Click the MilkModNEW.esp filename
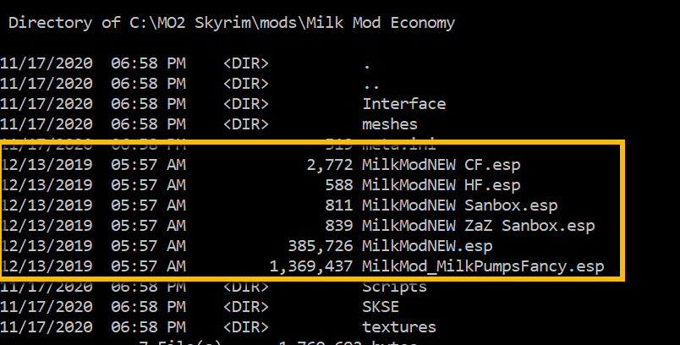The image size is (680, 345). 427,246
